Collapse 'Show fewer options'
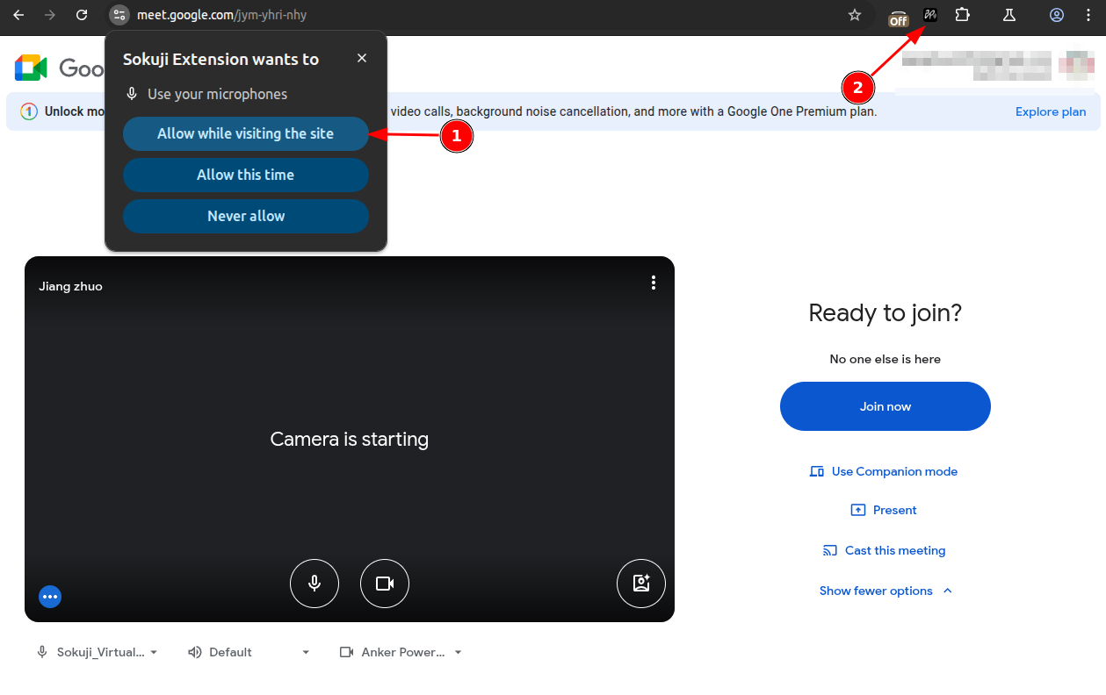 click(886, 591)
